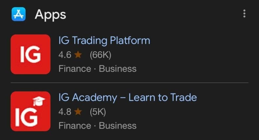
Task: Click the (66K) review count
Action: [101, 55]
